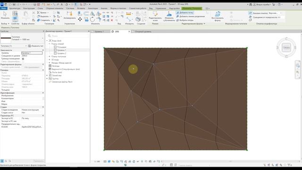Switch to the Опорный уровень view tab

pos(143,32)
